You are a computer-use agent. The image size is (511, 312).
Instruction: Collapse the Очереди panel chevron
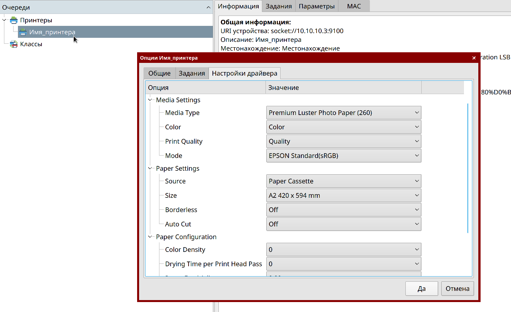(x=208, y=8)
